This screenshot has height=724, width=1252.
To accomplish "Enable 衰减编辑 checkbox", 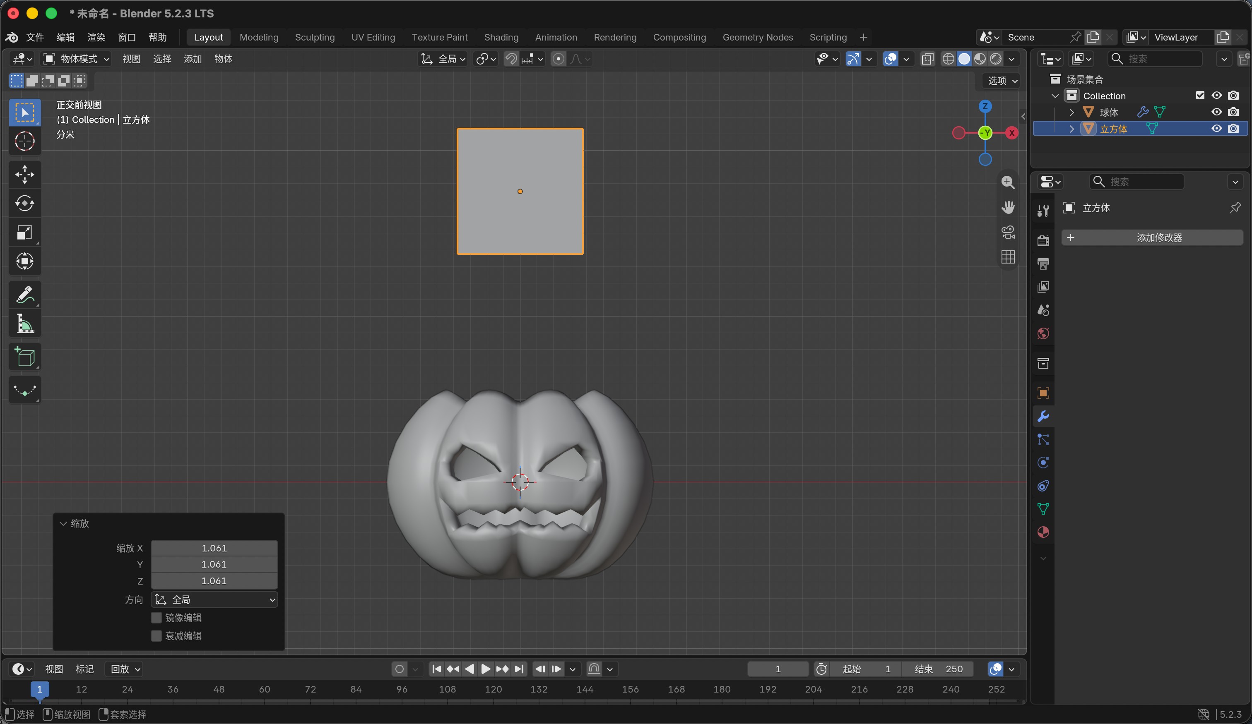I will click(x=156, y=635).
